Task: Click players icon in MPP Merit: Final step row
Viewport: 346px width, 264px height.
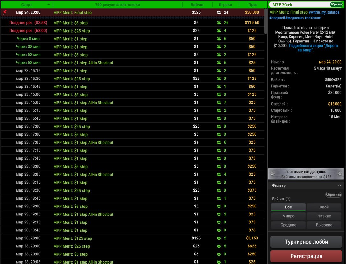Action: pos(219,12)
